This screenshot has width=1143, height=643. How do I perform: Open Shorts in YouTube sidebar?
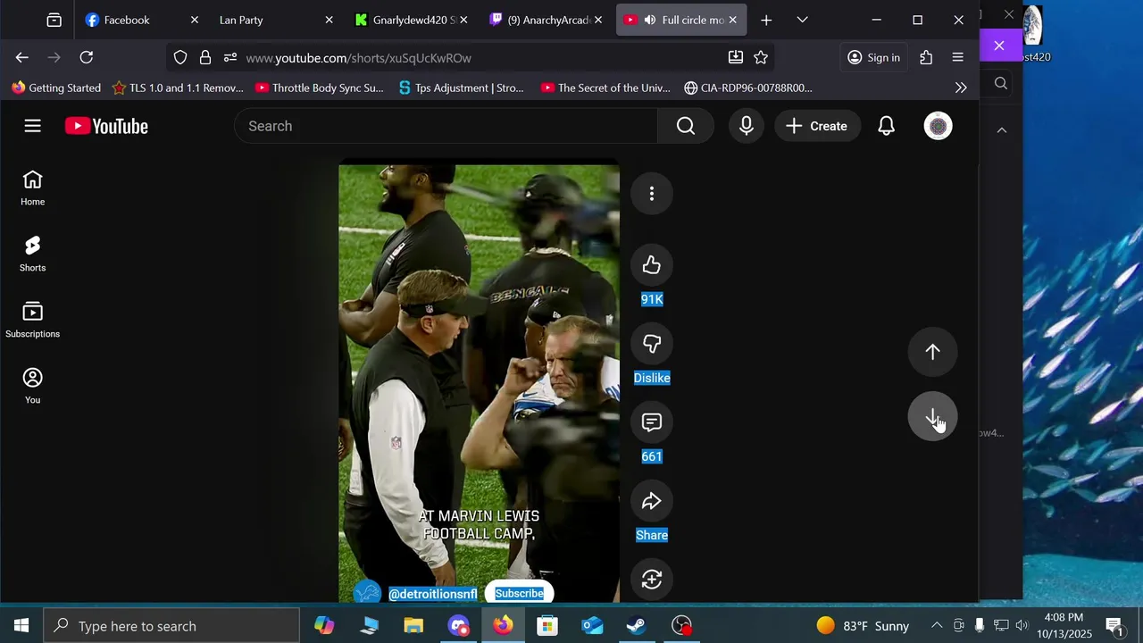coord(32,255)
